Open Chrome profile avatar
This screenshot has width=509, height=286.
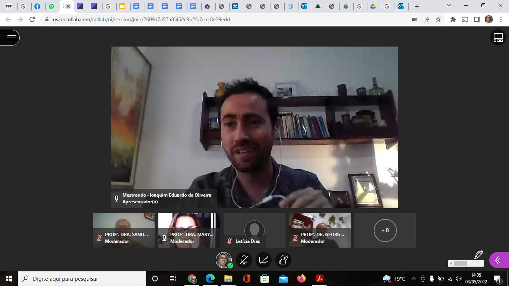coord(489,19)
